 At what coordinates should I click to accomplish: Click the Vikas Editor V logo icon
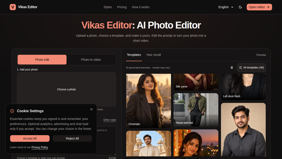(13, 7)
